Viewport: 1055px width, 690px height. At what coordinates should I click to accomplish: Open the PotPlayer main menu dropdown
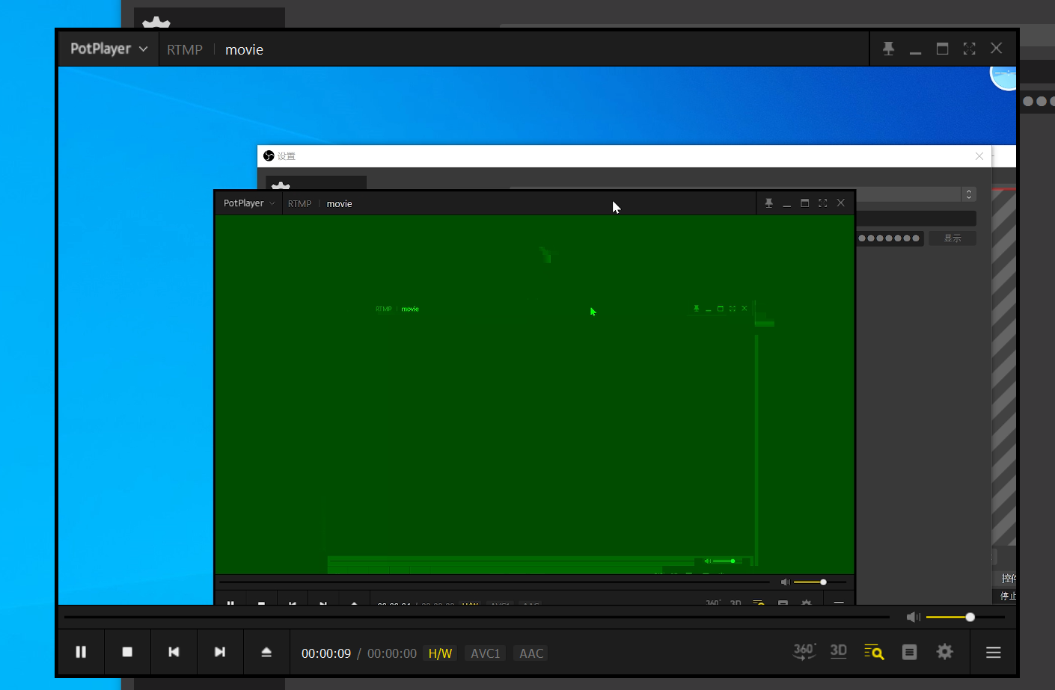108,49
